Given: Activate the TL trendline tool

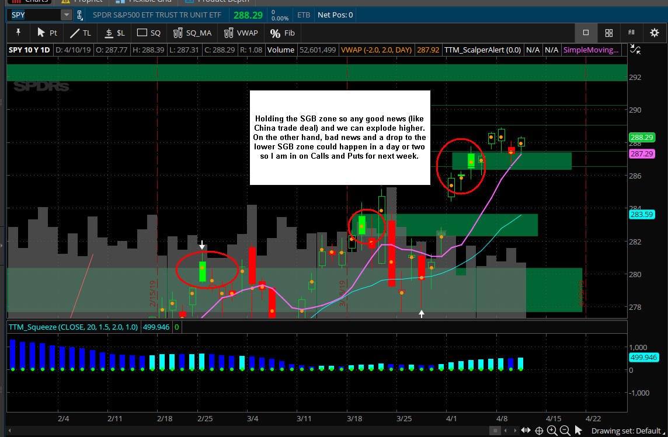Looking at the screenshot, I should [x=81, y=33].
